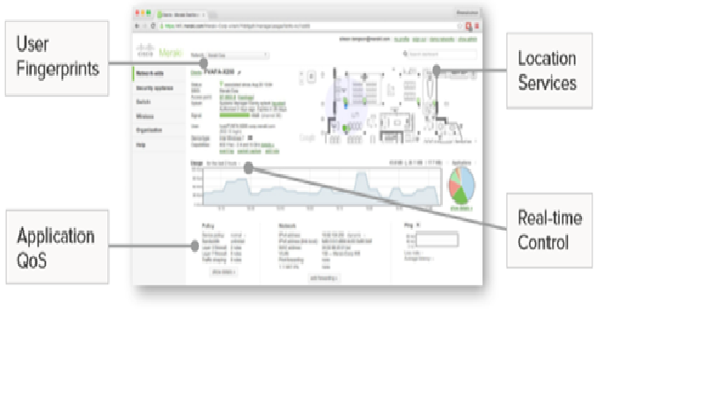Close the Meraki browser tab

[x=202, y=15]
